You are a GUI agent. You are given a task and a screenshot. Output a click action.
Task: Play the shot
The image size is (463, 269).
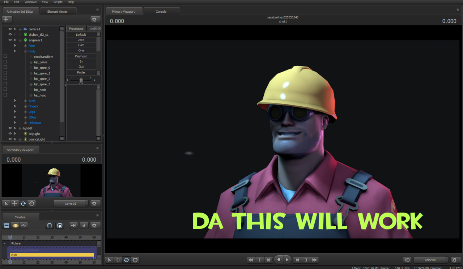287,260
